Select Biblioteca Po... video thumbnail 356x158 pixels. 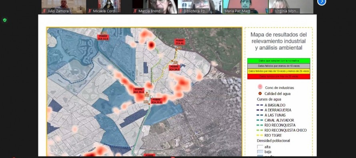200,7
